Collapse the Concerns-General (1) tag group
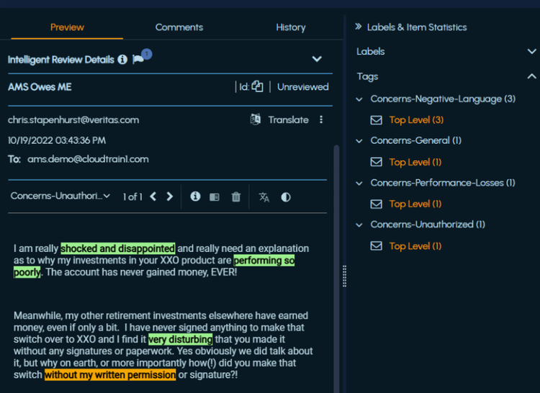The width and height of the screenshot is (540, 393). tap(359, 141)
